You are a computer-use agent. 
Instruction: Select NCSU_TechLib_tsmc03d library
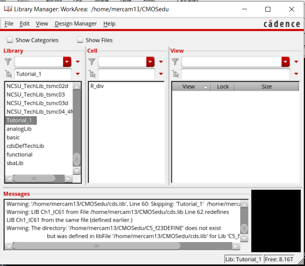tap(38, 103)
